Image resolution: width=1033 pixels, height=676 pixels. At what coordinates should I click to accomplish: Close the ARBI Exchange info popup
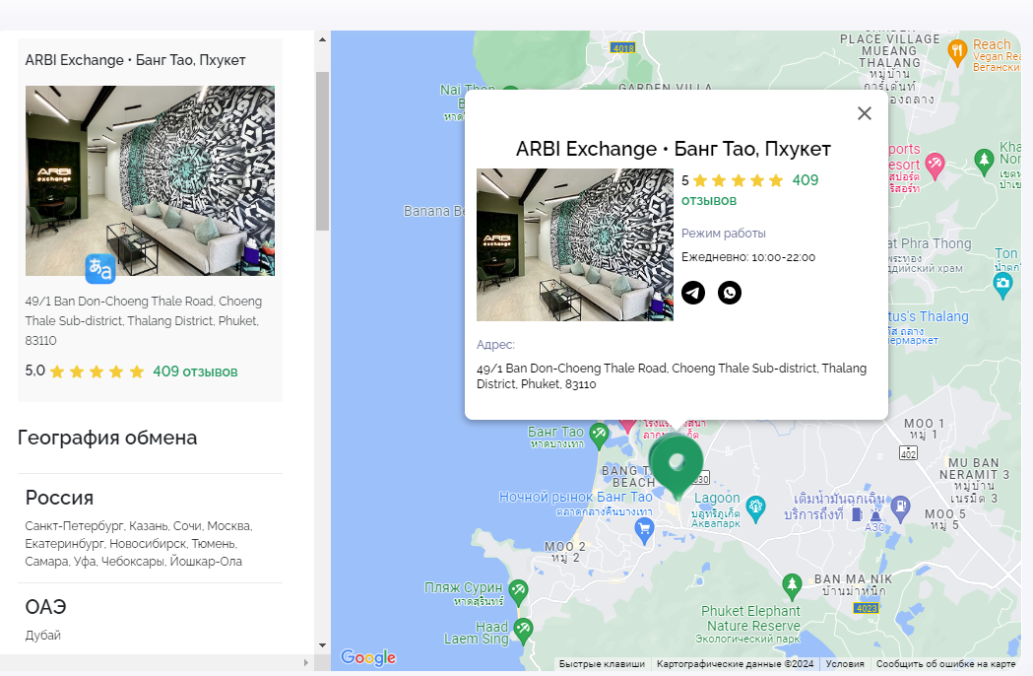(865, 113)
